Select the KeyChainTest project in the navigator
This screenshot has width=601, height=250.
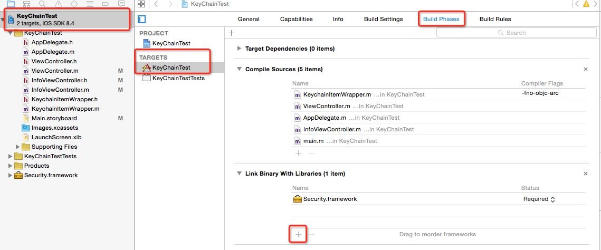point(68,20)
